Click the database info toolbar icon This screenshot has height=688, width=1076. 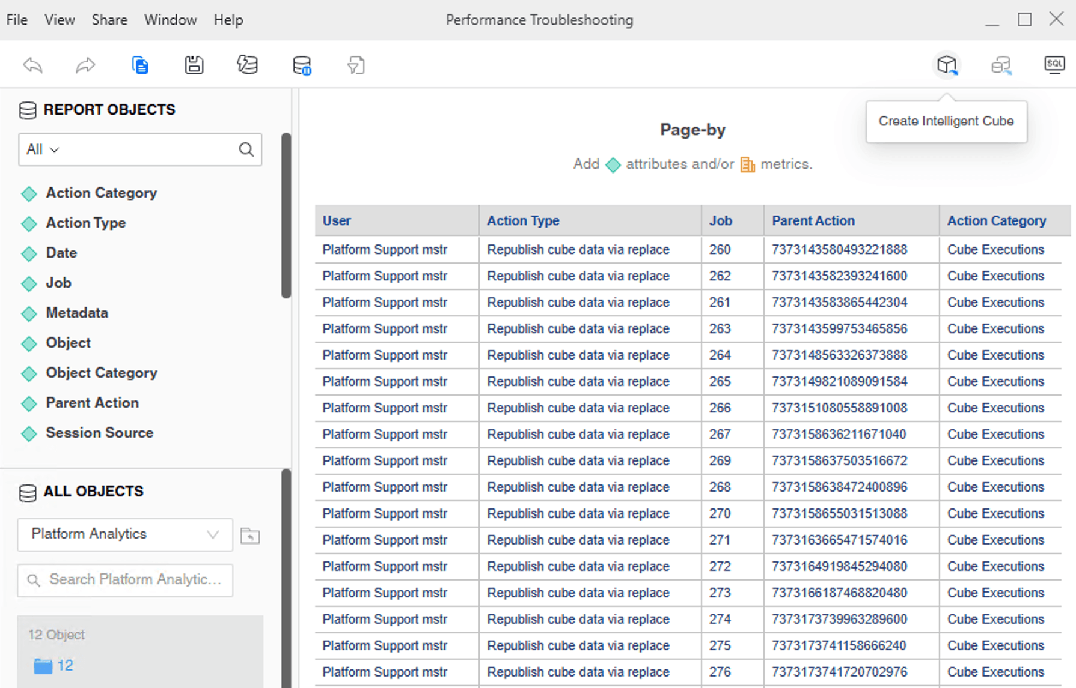coord(302,65)
